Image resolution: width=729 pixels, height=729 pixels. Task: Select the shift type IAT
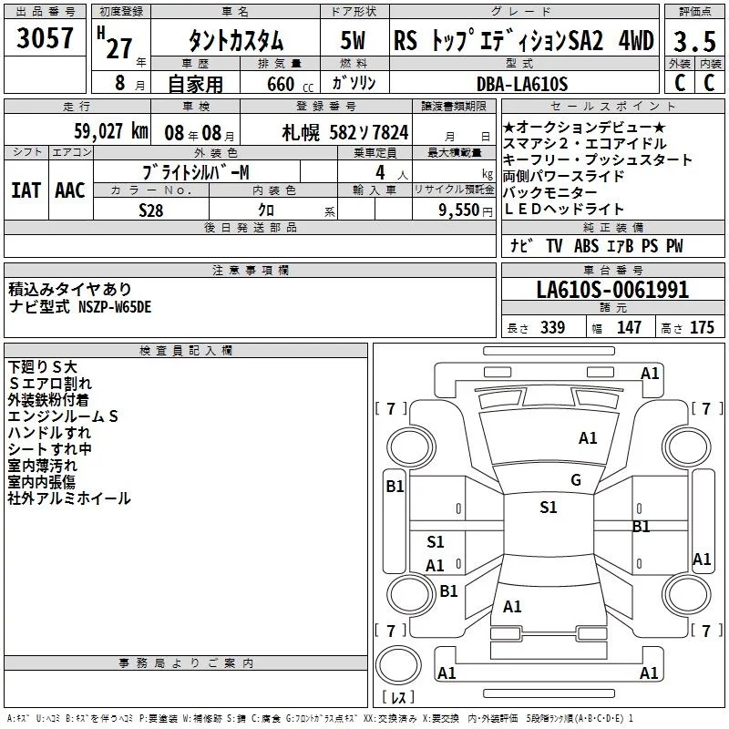26,190
